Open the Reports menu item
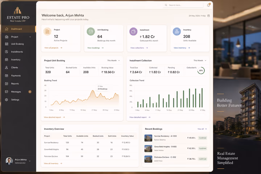The height and width of the screenshot is (174, 261). pyautogui.click(x=15, y=84)
